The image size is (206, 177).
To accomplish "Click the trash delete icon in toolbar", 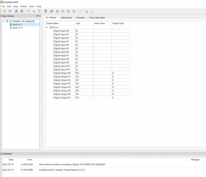I will (39, 11).
